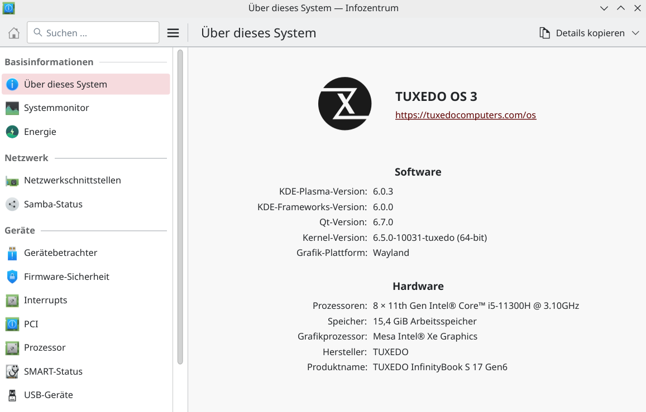Open the Netzwerkschnittstellen page

point(85,181)
